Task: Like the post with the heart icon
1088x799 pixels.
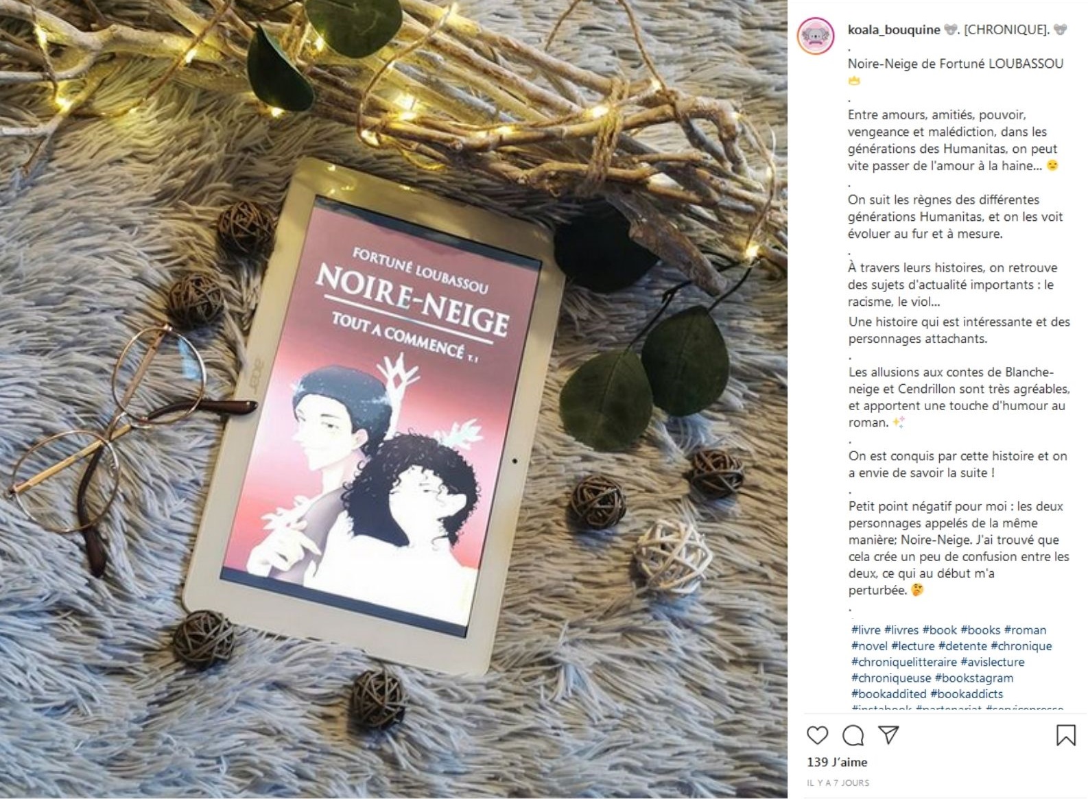Action: 817,735
